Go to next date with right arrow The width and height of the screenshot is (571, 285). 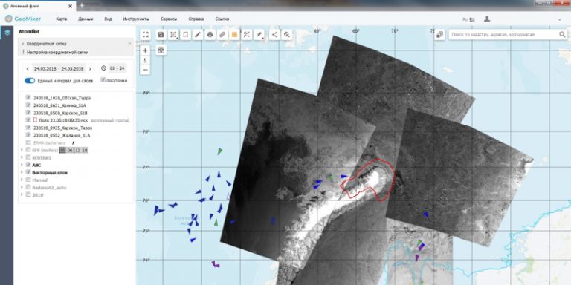point(90,68)
